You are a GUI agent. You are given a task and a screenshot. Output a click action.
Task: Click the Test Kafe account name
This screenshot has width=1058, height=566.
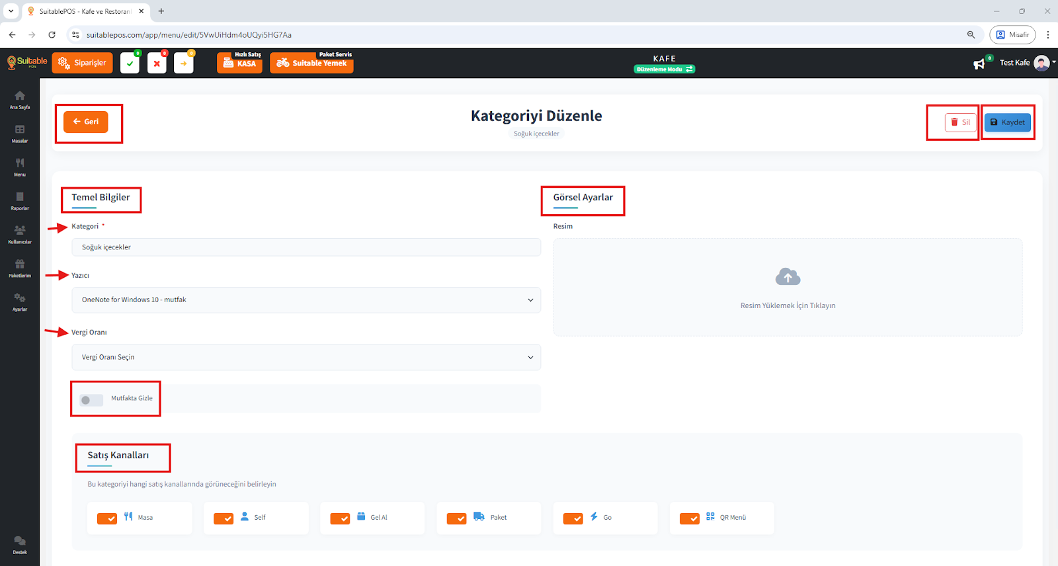(1014, 63)
